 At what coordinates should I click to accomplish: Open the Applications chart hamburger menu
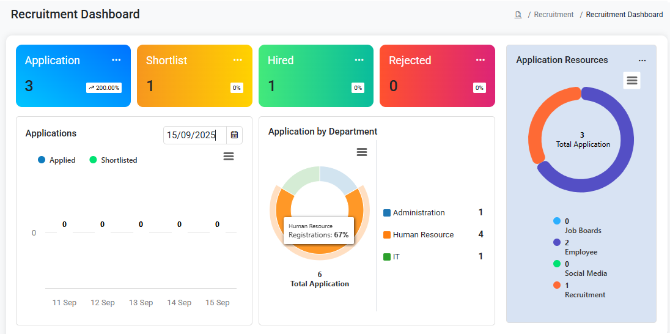point(229,157)
